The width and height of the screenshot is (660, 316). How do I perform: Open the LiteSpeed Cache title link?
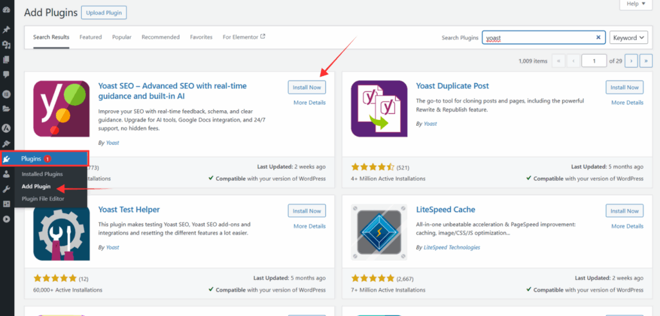point(445,210)
